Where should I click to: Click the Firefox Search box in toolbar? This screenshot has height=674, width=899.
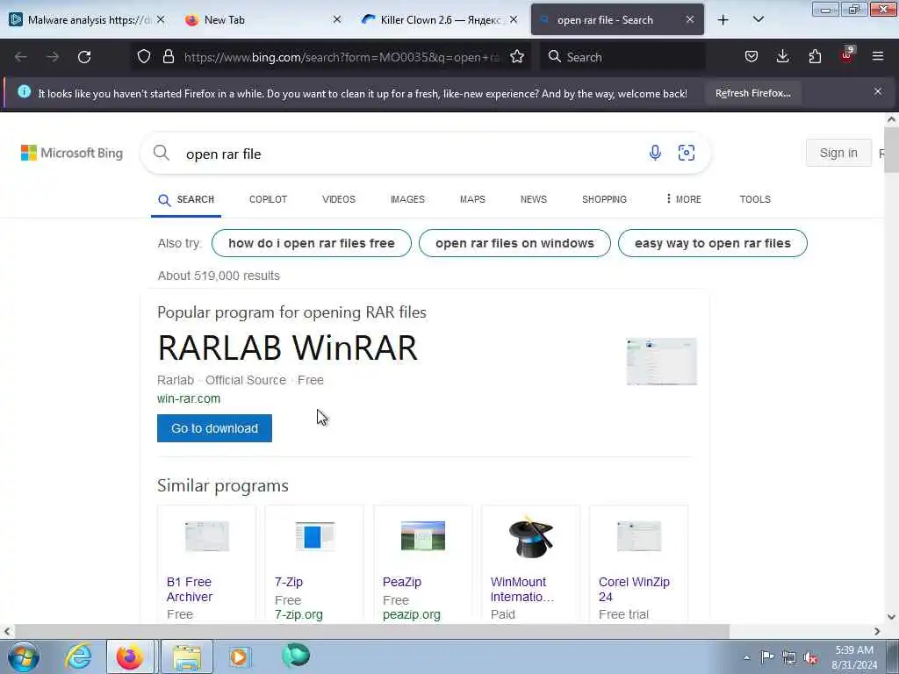(622, 57)
